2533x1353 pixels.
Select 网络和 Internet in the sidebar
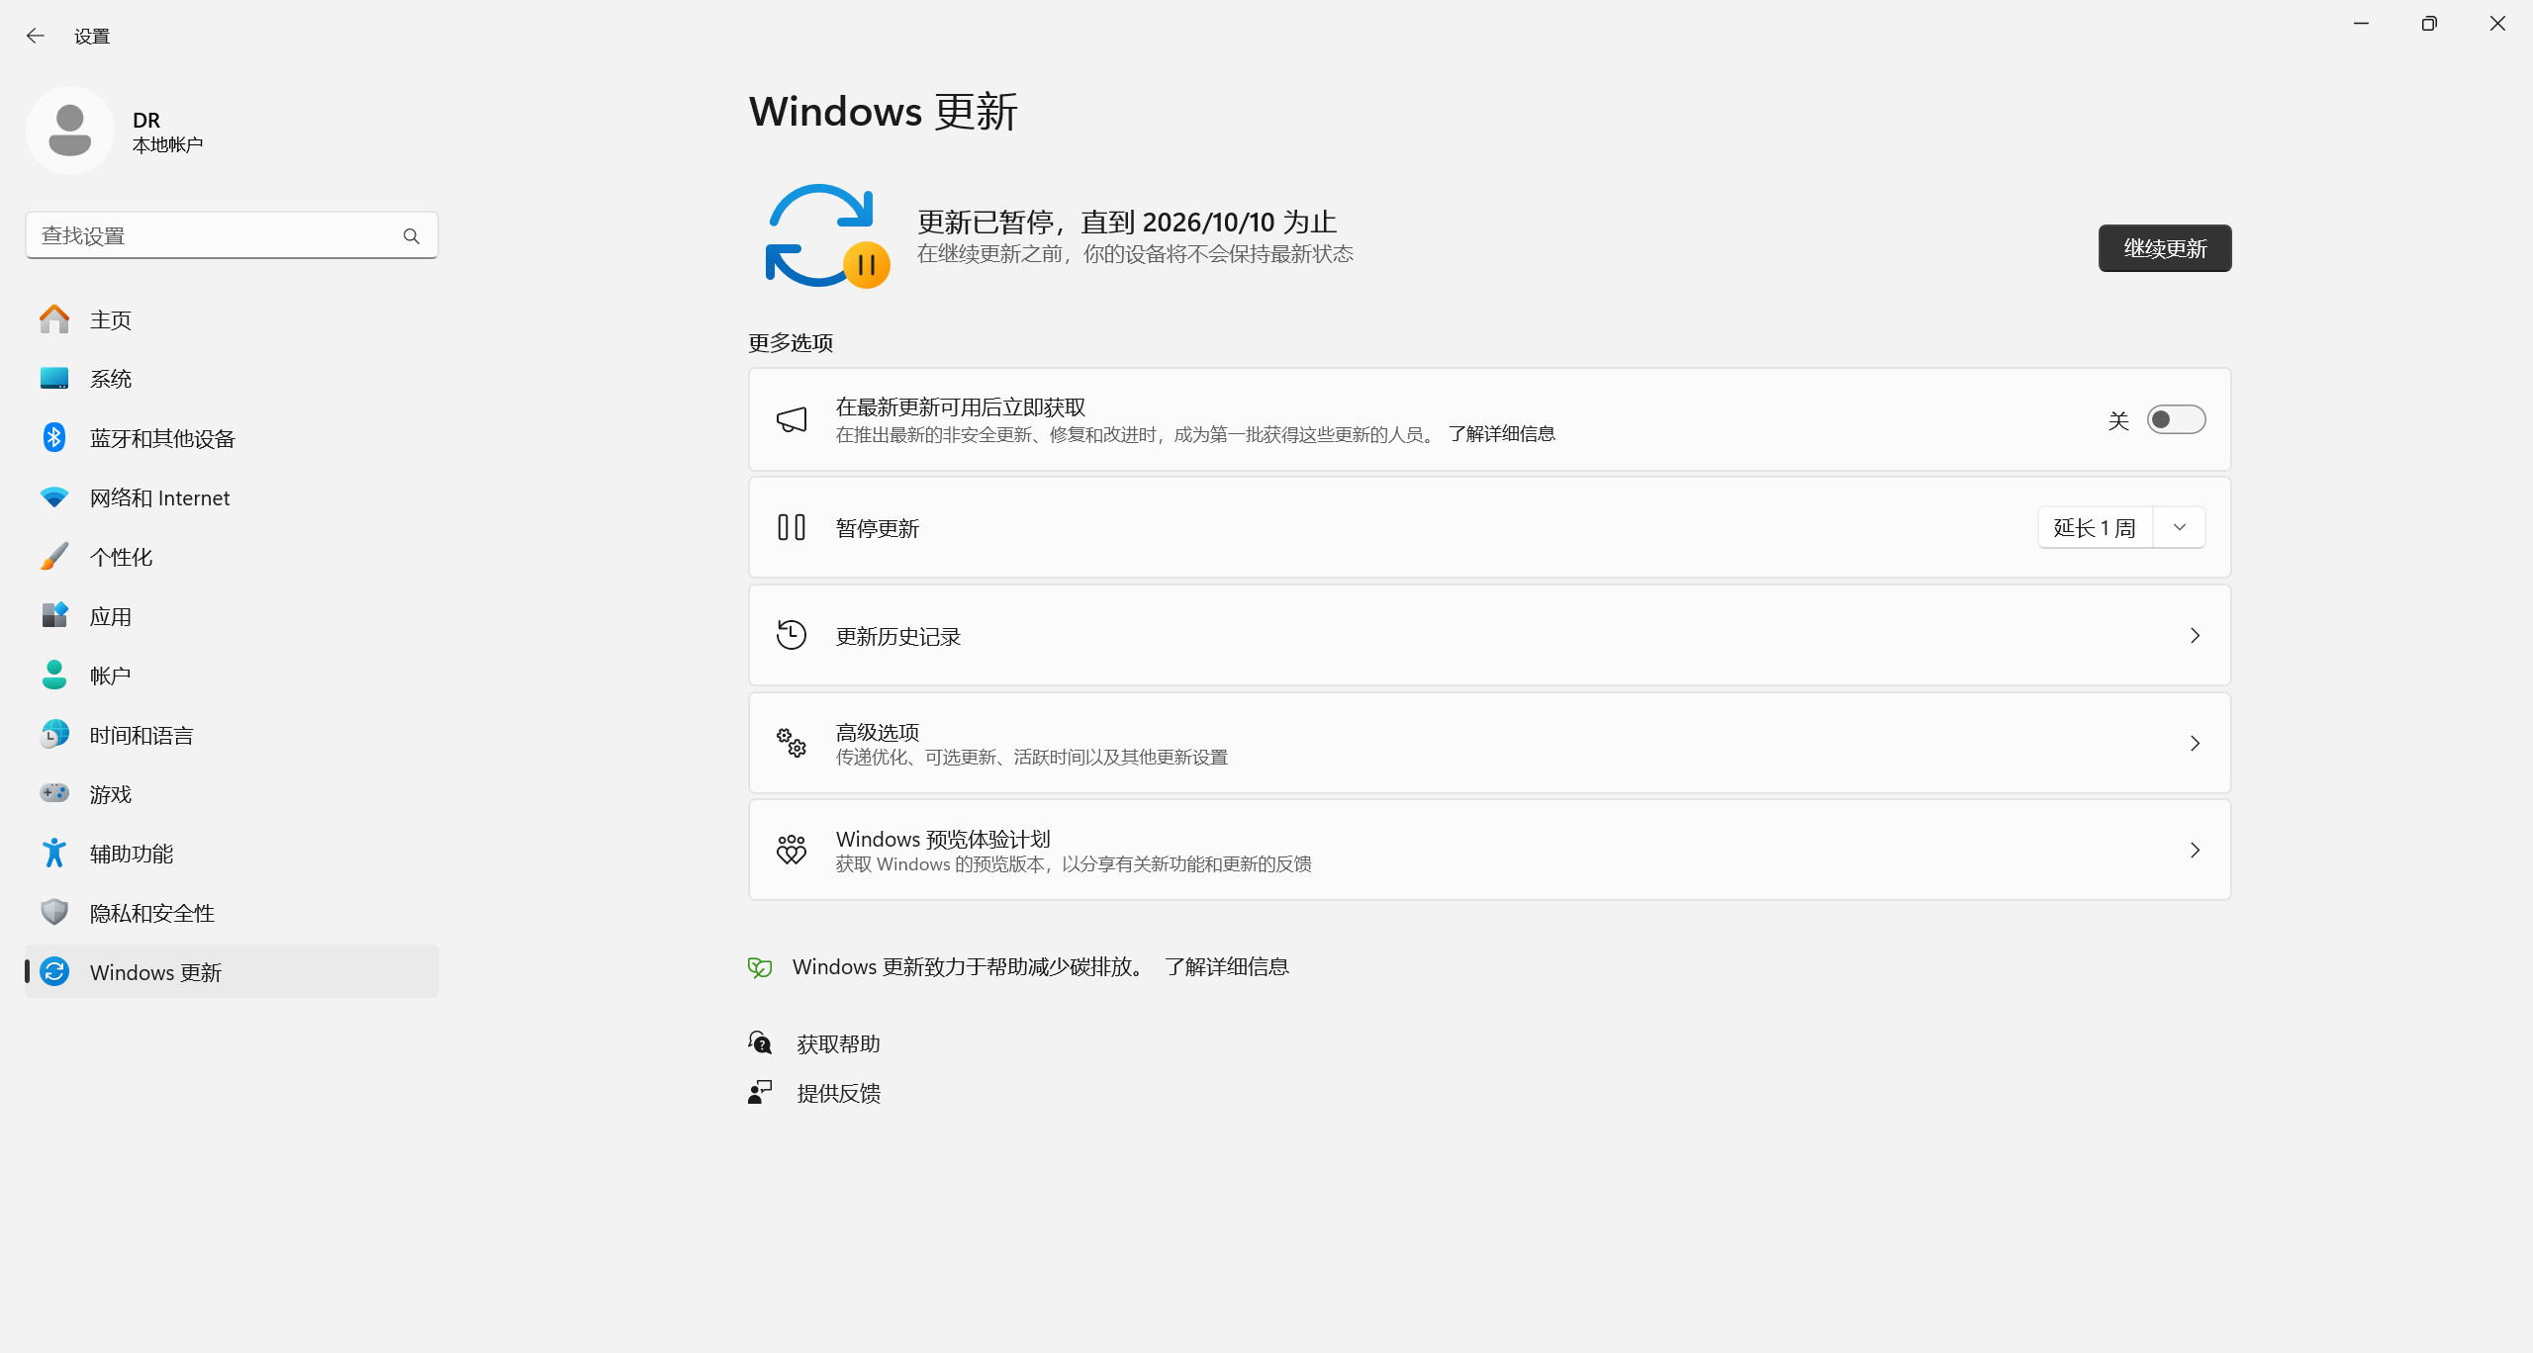232,497
